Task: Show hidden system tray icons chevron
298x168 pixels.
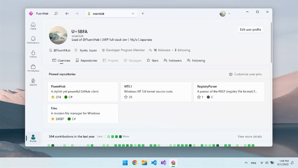Action: 246,163
